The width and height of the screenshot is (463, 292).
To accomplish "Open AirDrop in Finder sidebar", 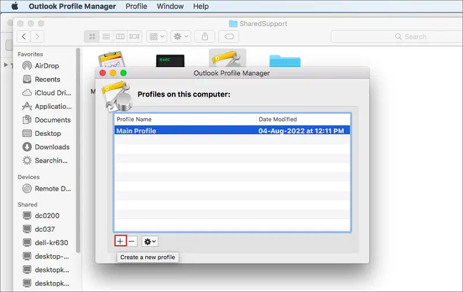I will click(x=47, y=66).
